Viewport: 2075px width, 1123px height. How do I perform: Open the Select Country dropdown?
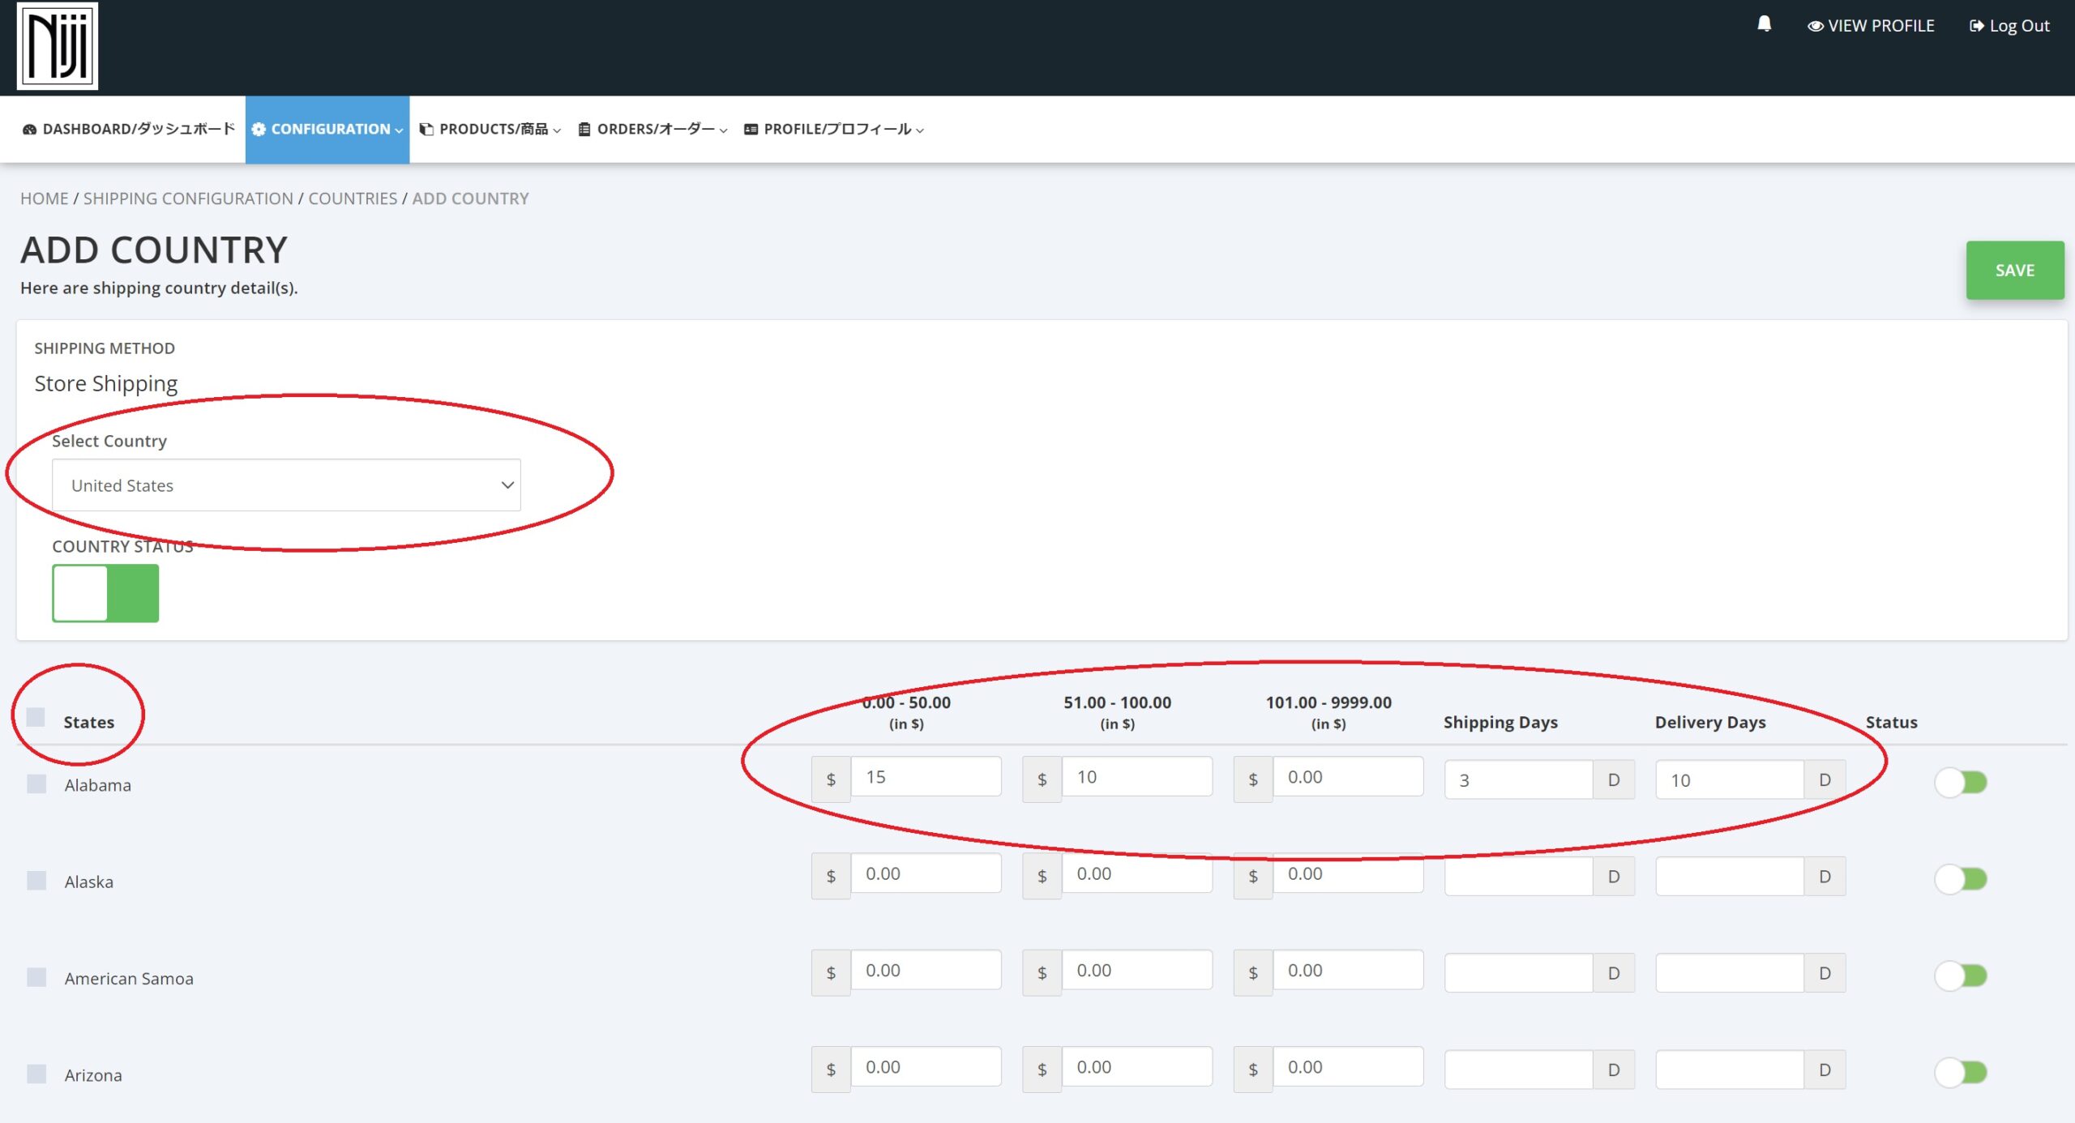point(286,485)
